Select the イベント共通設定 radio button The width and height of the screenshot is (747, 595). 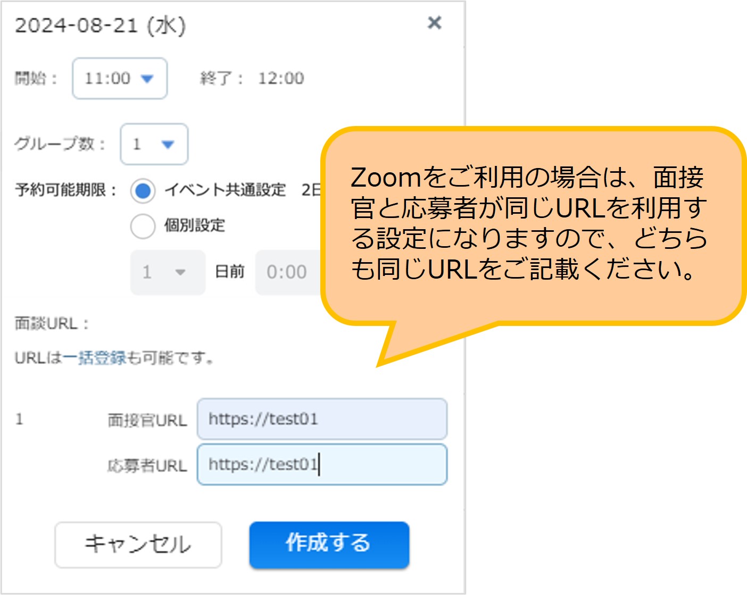click(x=142, y=190)
